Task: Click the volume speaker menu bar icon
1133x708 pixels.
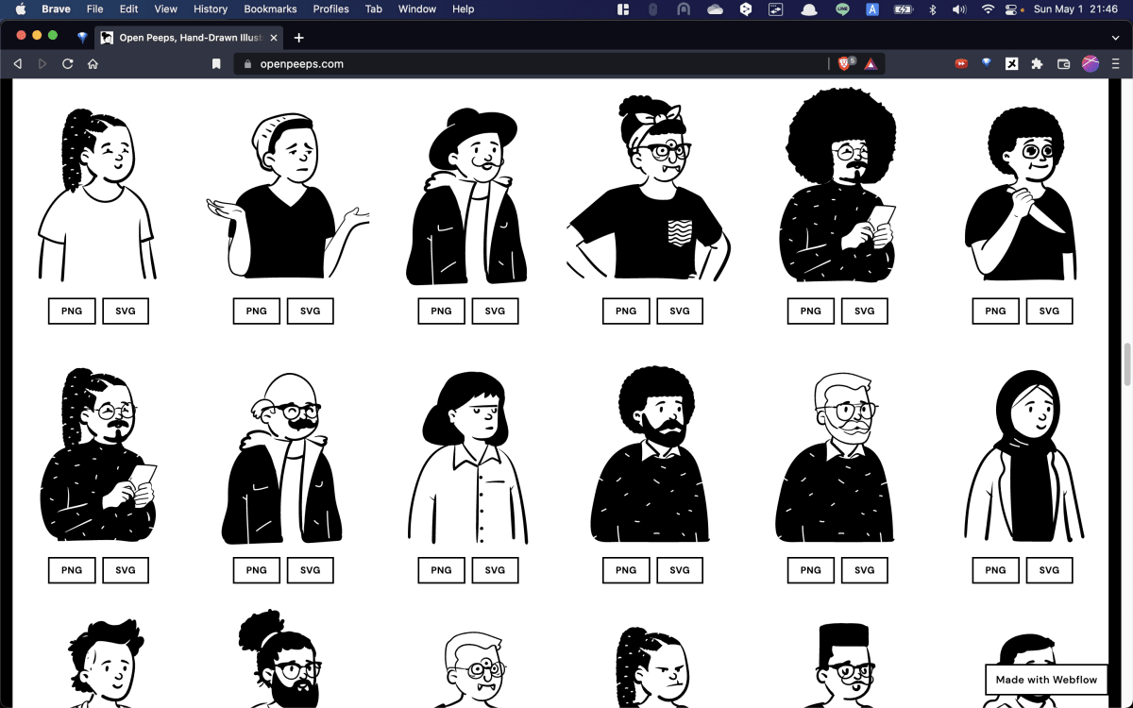Action: click(x=959, y=9)
